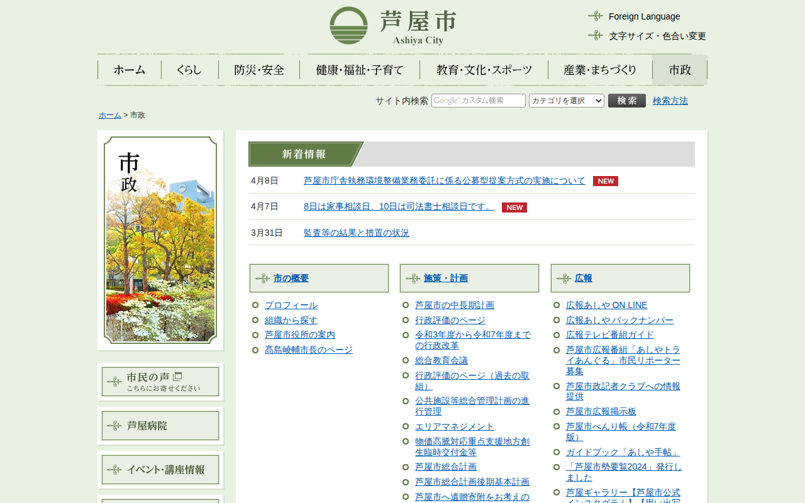Click the 芦屋病院 sidebar banner
This screenshot has height=503, width=805.
point(160,426)
